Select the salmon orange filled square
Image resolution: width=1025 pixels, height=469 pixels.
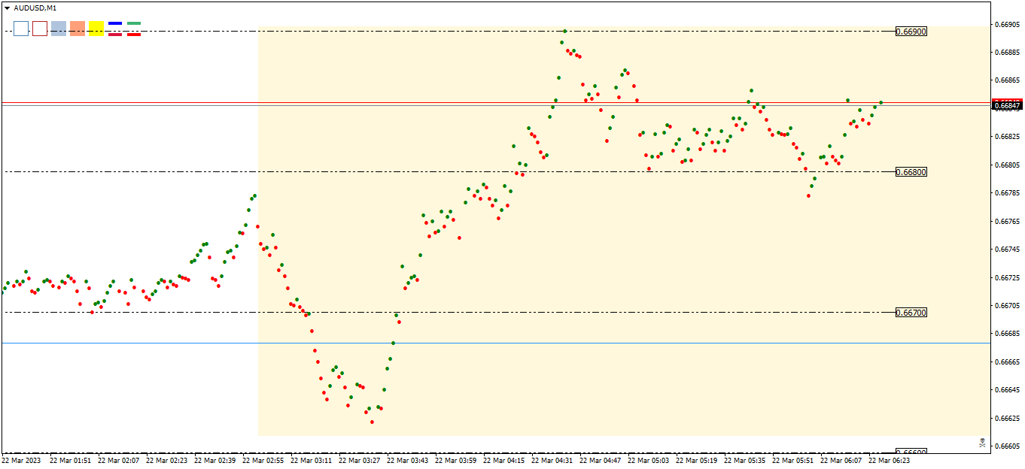point(77,29)
